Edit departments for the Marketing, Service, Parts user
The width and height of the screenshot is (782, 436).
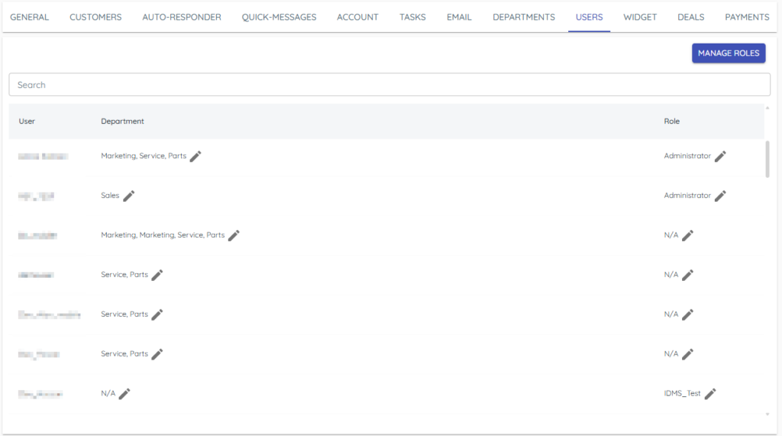click(195, 156)
